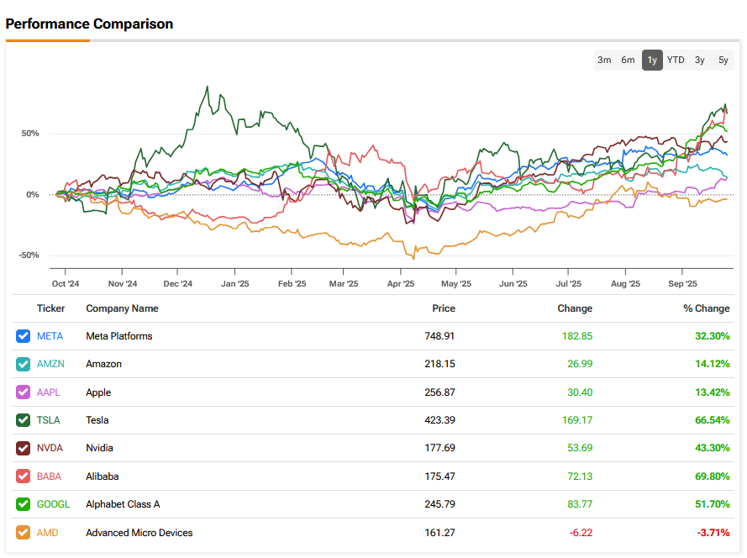Click the Jan '25 x-axis label

235,283
